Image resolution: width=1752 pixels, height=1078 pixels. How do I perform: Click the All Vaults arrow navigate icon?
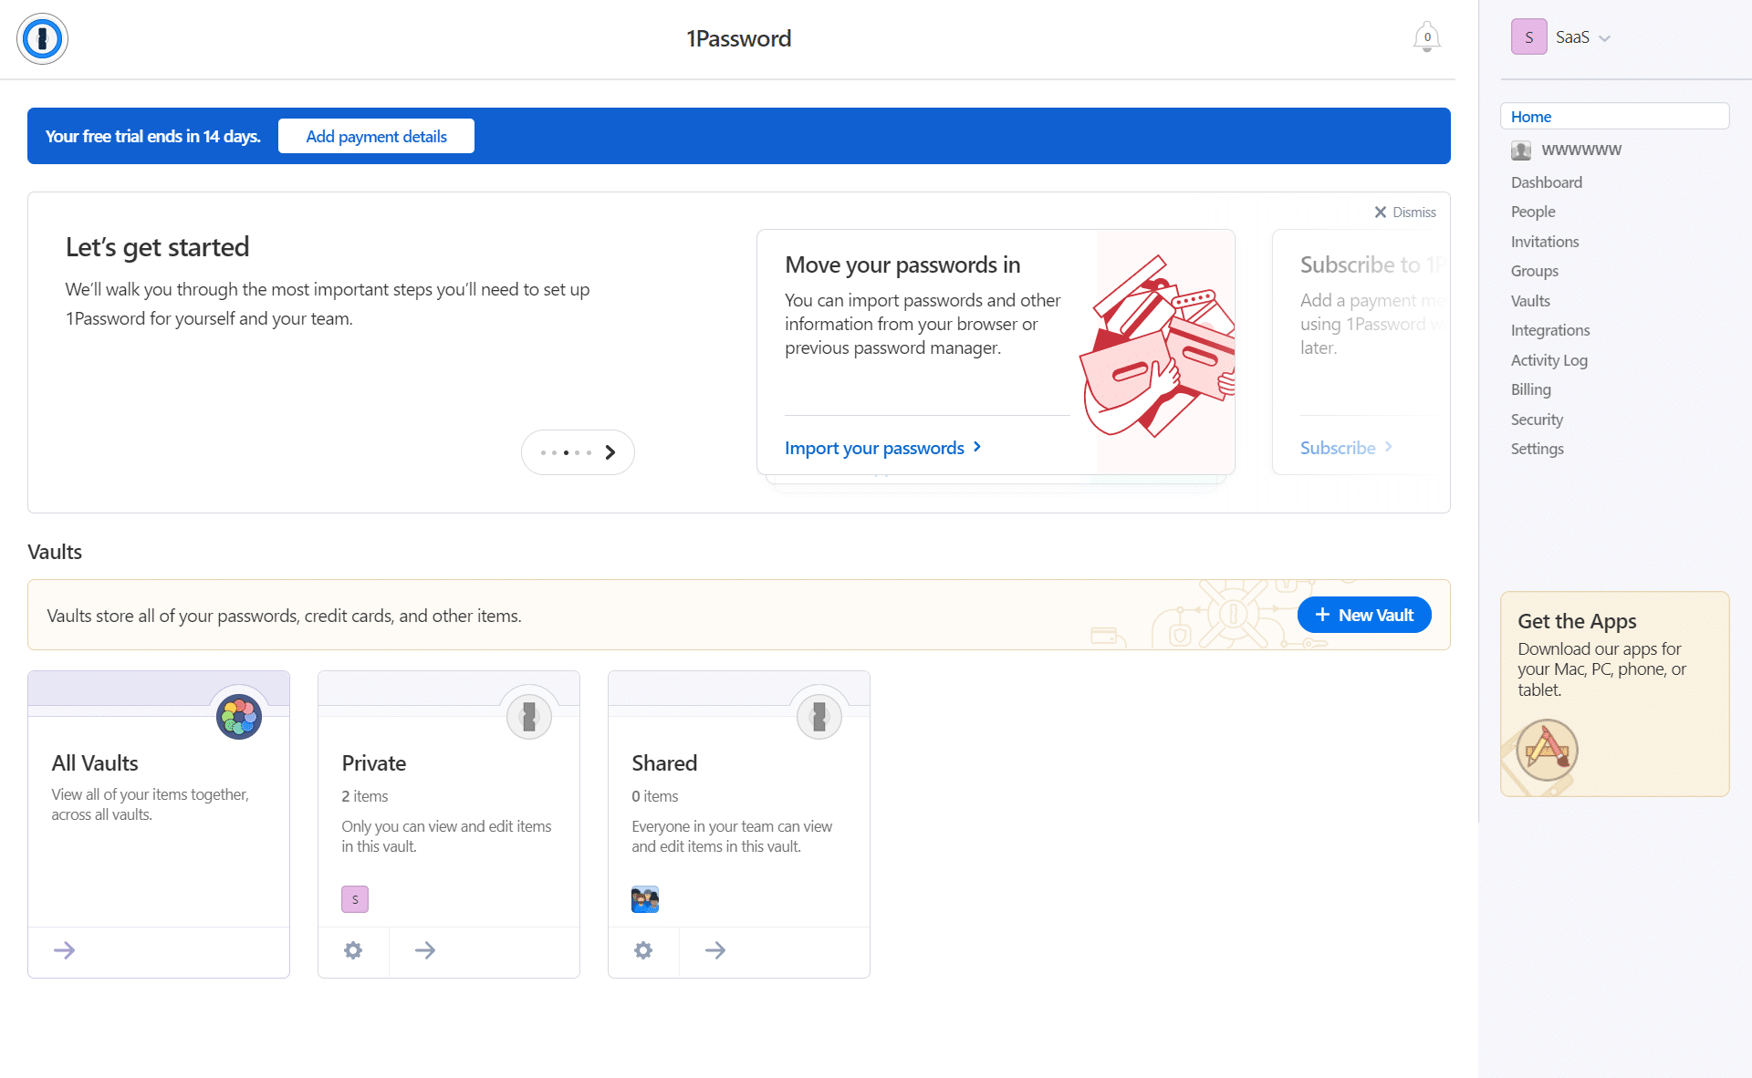pos(64,949)
